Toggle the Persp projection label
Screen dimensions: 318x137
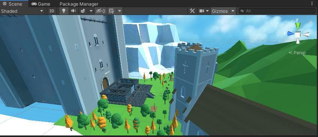coord(297,53)
